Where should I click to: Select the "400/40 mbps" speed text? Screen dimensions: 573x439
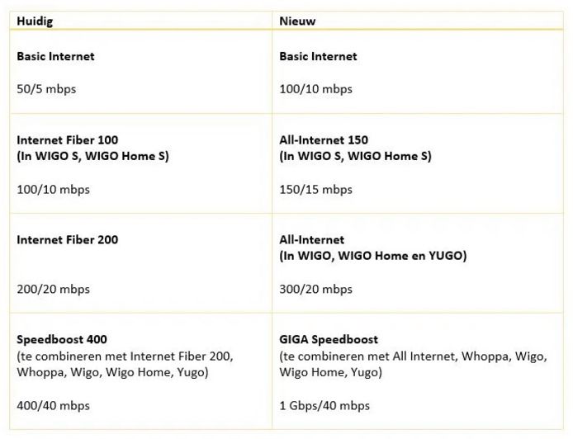[x=53, y=405]
